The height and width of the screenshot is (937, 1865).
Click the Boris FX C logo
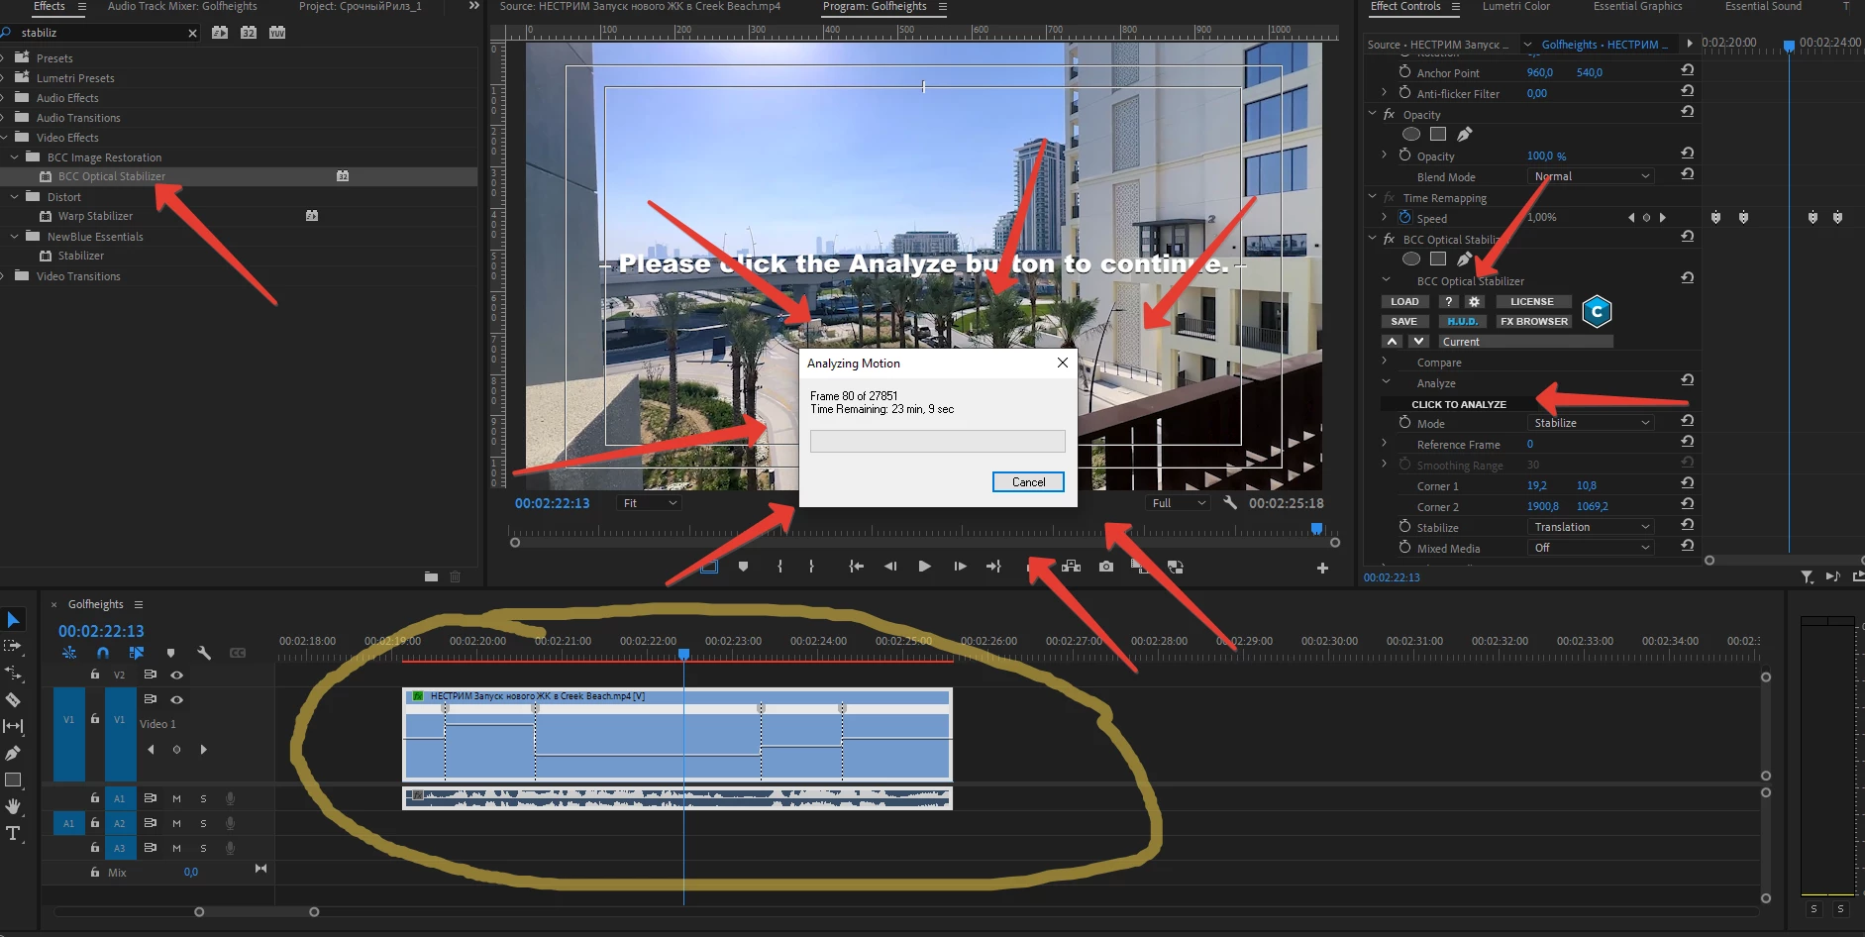(x=1597, y=311)
